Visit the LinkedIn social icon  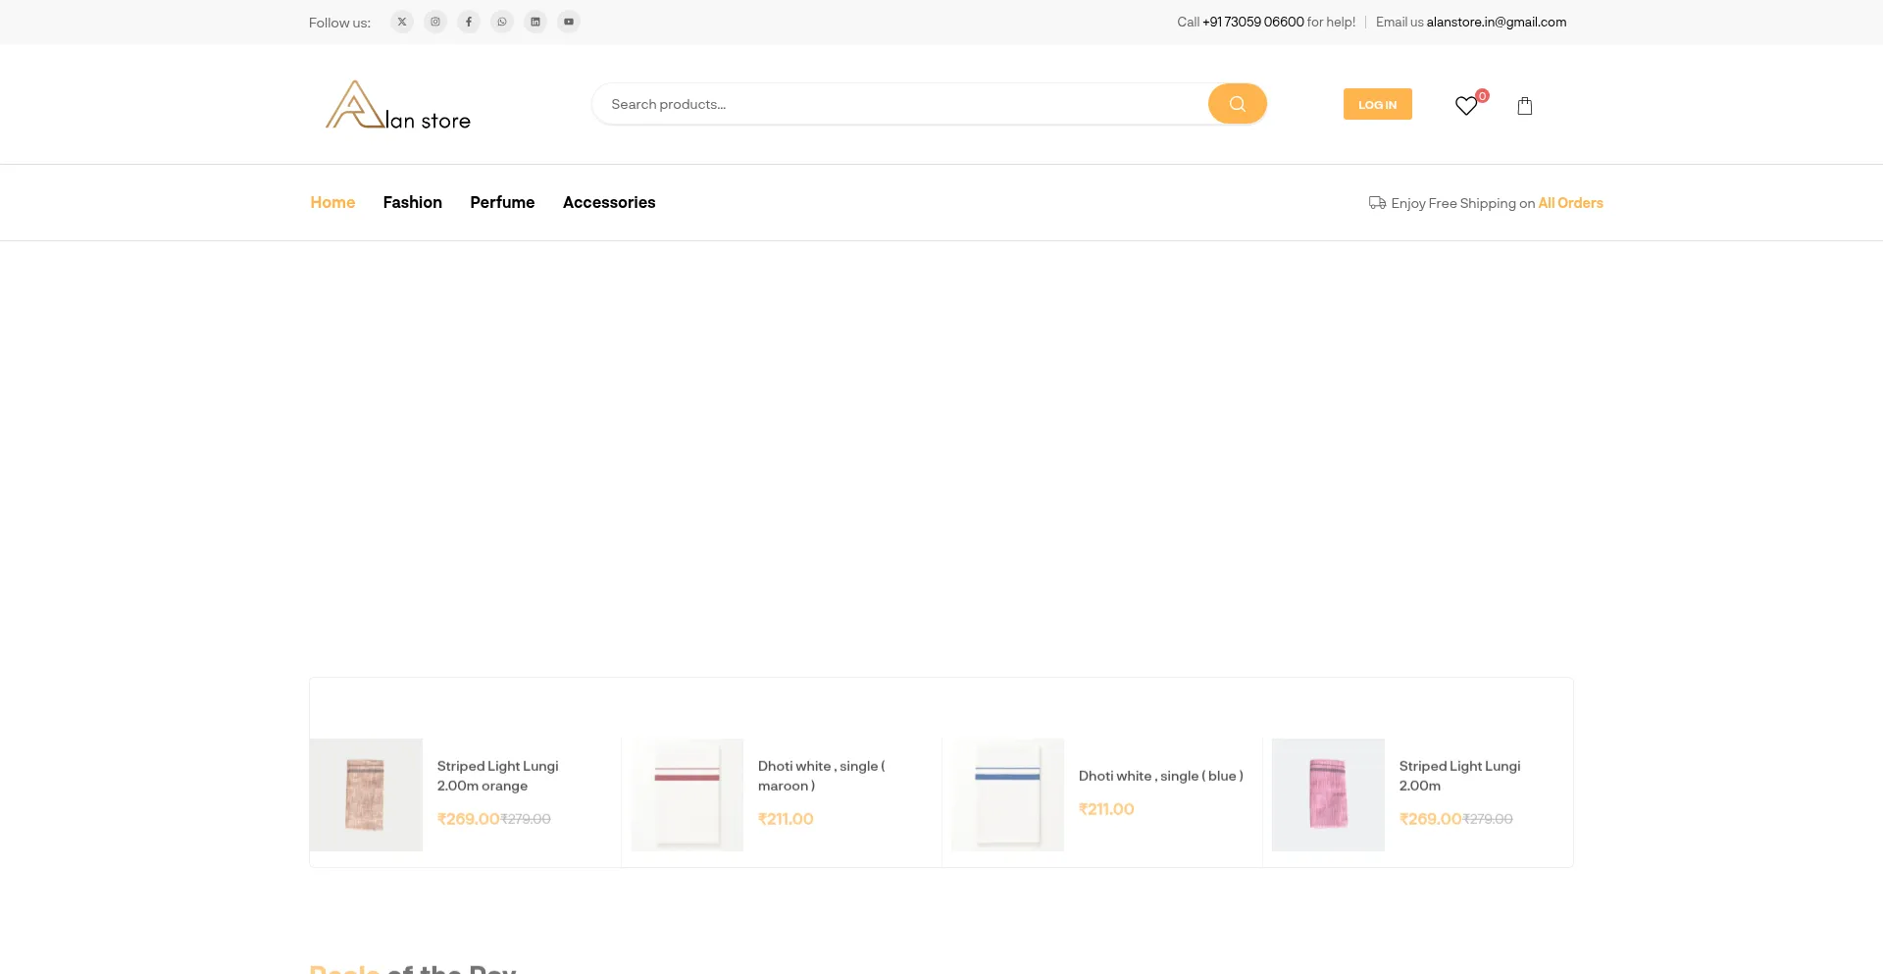click(x=535, y=22)
